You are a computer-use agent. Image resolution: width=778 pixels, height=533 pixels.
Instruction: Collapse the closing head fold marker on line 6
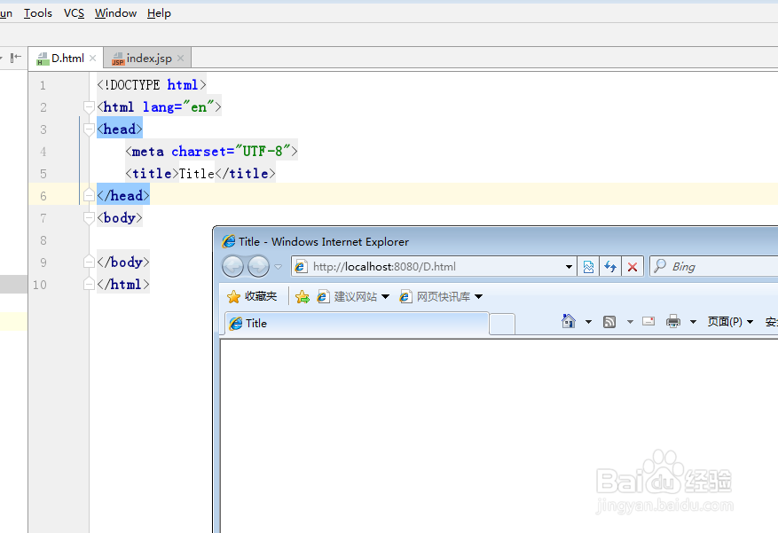click(89, 195)
